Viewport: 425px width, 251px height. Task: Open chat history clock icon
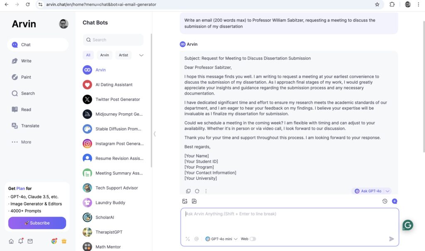pyautogui.click(x=385, y=201)
